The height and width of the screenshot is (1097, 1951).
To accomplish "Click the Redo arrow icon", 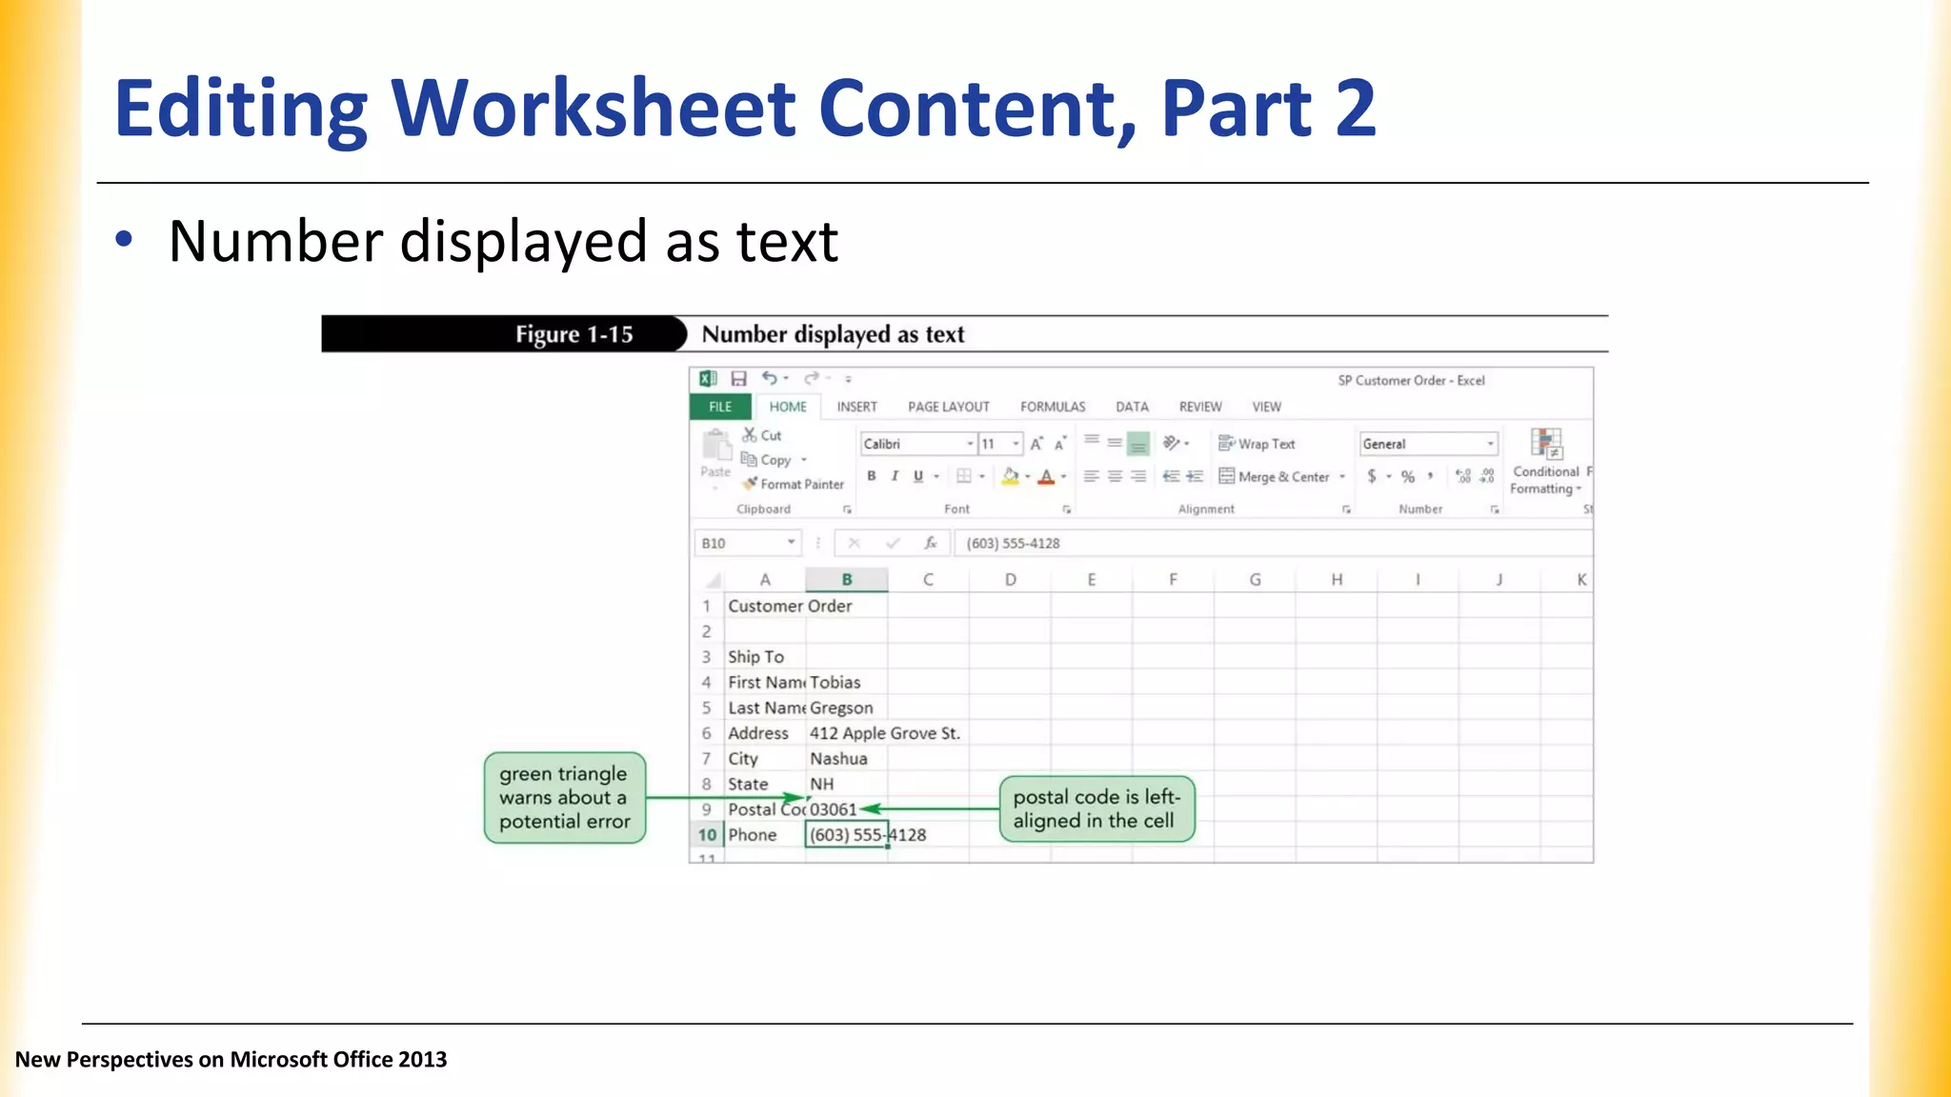I will (811, 378).
